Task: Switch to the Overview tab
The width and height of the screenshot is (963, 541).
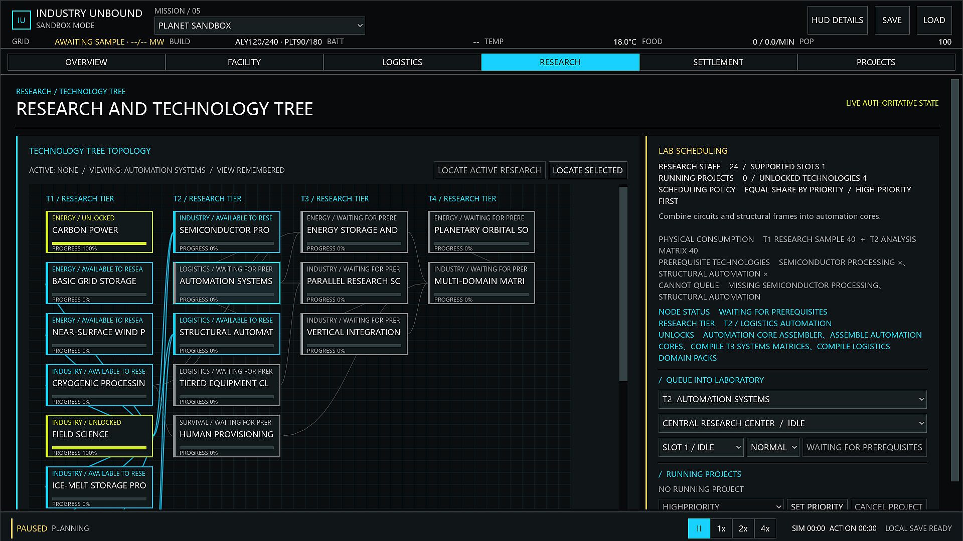Action: [x=86, y=62]
